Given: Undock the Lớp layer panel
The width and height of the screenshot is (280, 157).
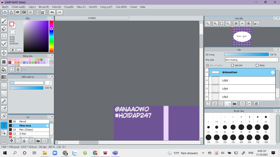Looking at the screenshot, I should (x=275, y=49).
